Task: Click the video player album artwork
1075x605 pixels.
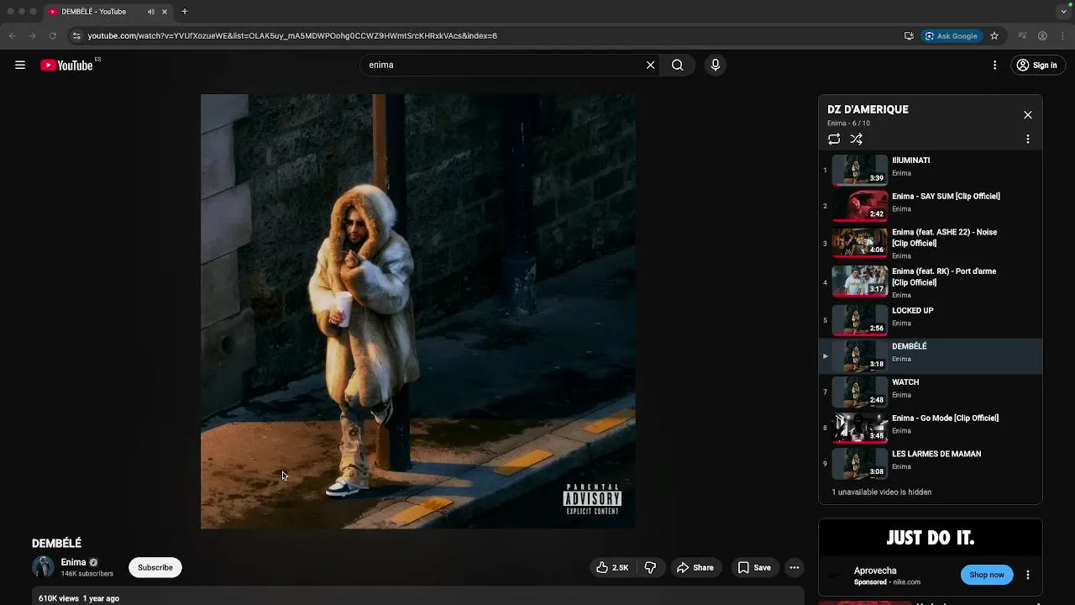Action: click(418, 311)
